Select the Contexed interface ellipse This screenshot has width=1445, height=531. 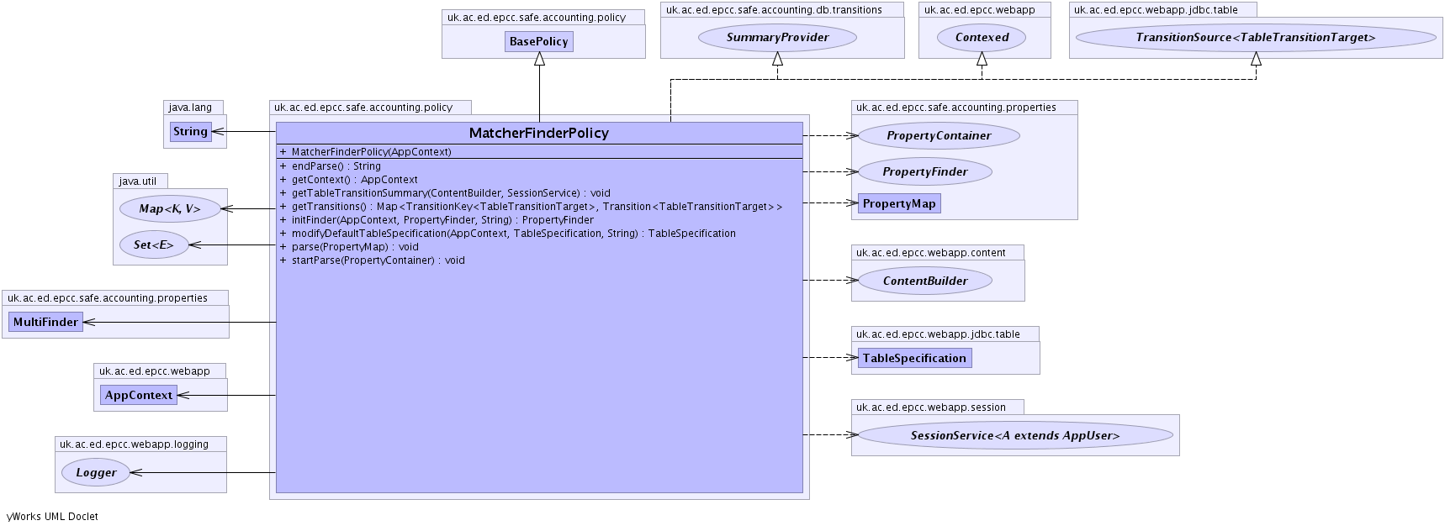point(982,37)
